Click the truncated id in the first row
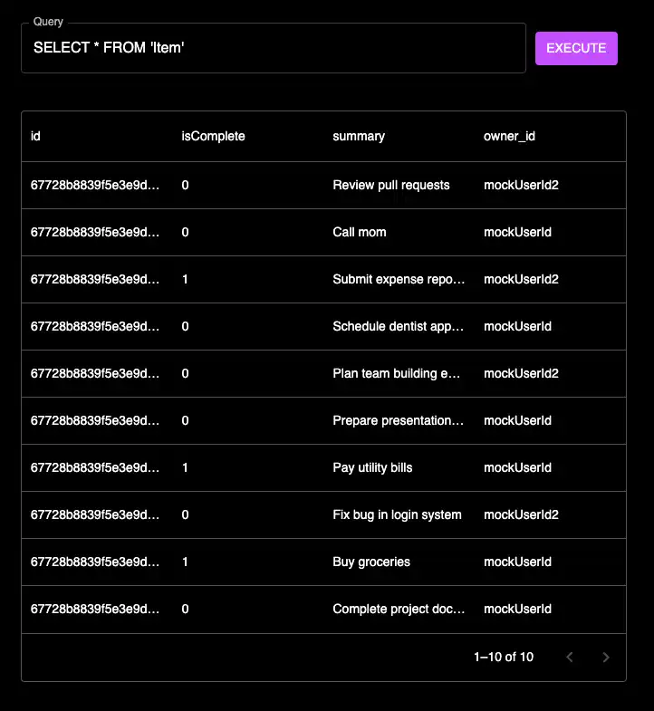Screen dimensions: 654x711 click(x=96, y=185)
